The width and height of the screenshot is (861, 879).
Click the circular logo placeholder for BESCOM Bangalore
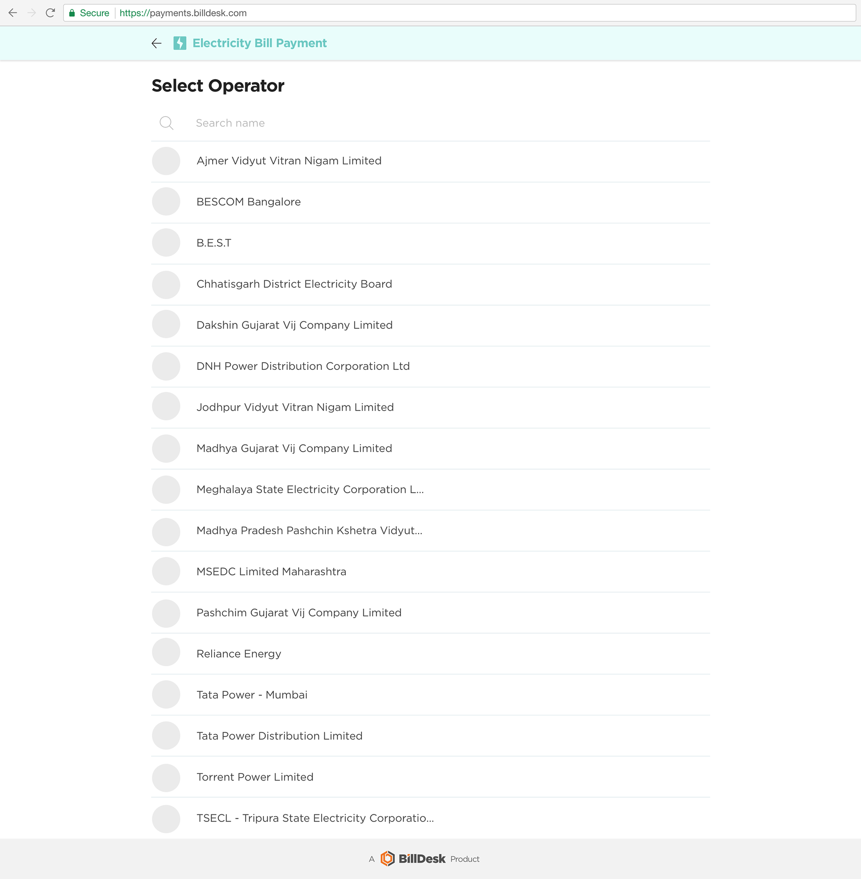(166, 202)
